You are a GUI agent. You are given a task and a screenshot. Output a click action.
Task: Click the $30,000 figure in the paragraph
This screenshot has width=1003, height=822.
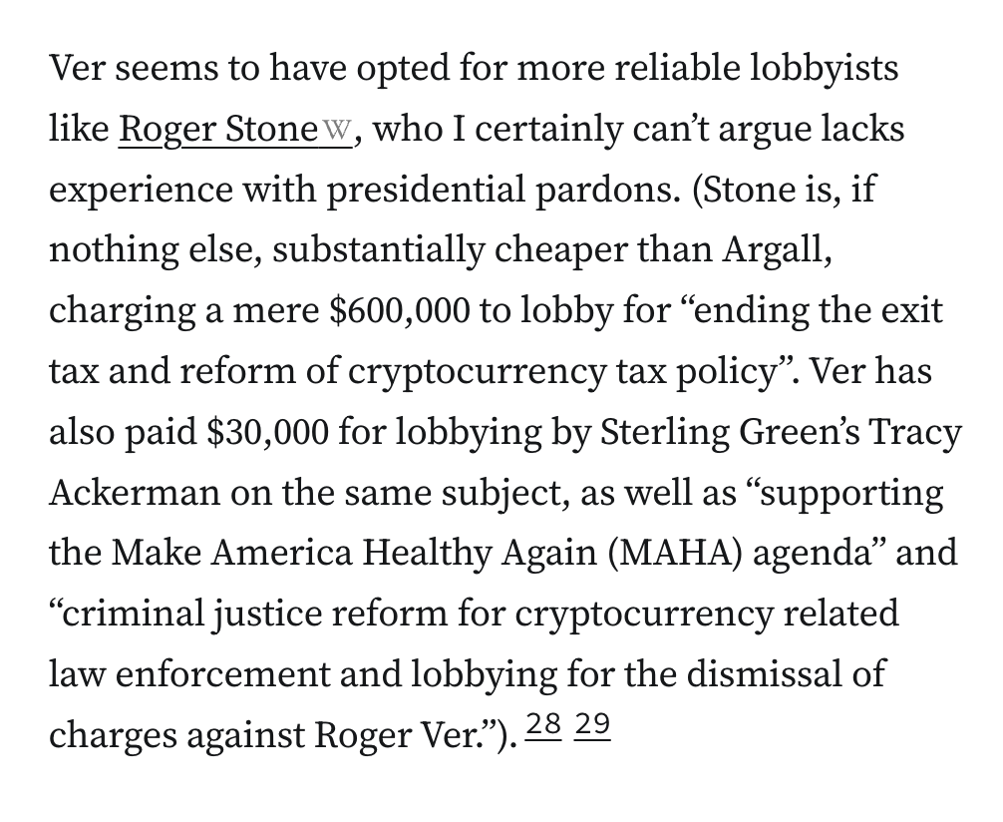coord(268,432)
